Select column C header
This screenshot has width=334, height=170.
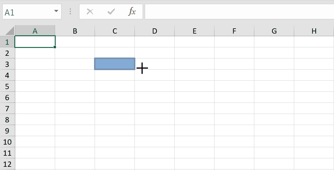click(115, 31)
